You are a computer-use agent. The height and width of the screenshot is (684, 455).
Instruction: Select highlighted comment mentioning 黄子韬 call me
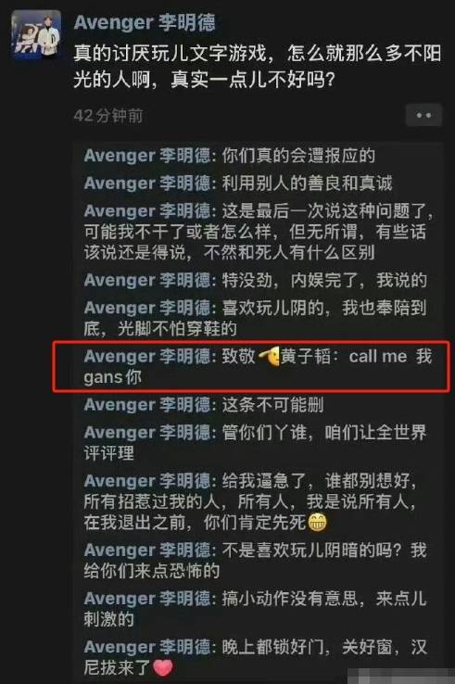click(259, 367)
